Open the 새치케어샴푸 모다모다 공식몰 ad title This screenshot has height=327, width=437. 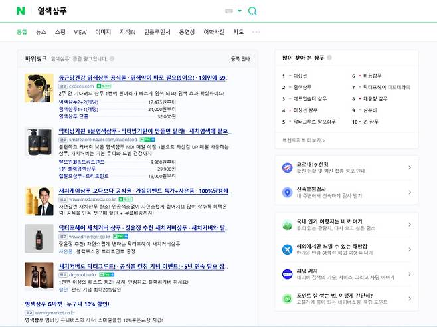(x=145, y=191)
